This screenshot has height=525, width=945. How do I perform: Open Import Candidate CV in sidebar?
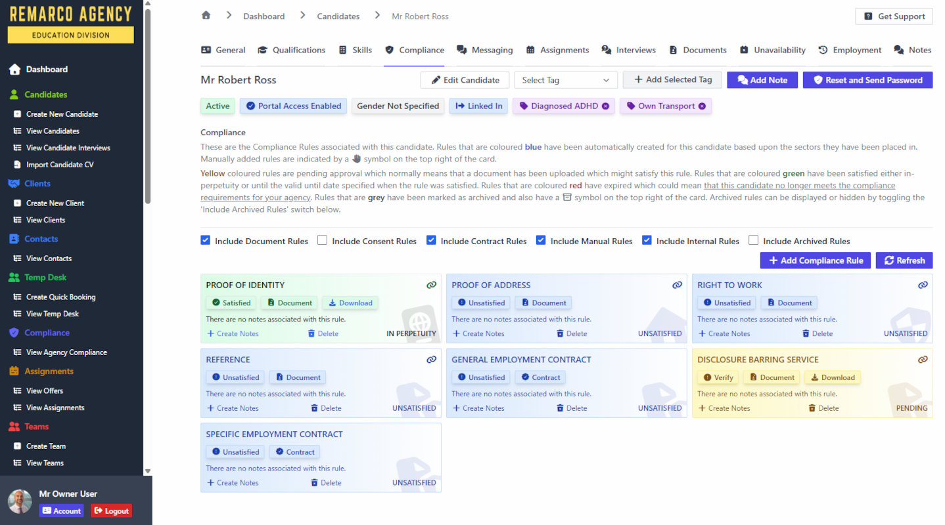tap(60, 165)
